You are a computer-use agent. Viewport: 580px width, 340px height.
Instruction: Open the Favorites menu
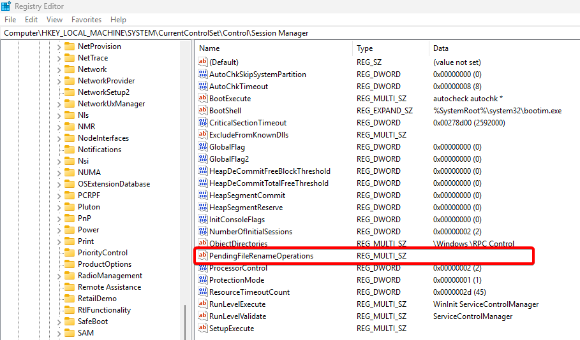(x=86, y=20)
